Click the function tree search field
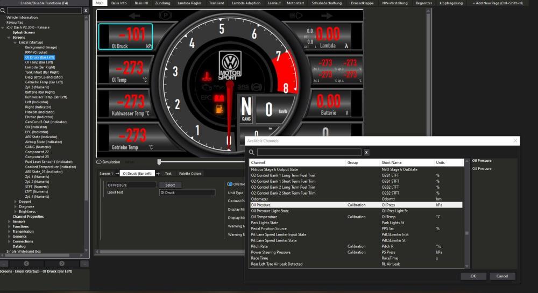 tap(44, 11)
